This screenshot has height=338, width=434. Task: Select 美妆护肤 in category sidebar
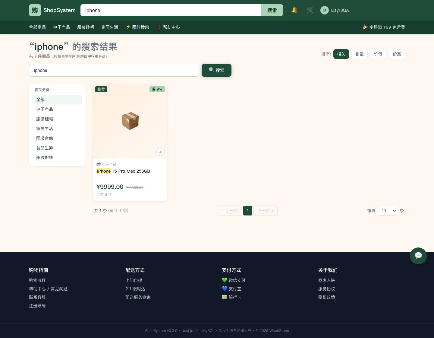pyautogui.click(x=57, y=158)
